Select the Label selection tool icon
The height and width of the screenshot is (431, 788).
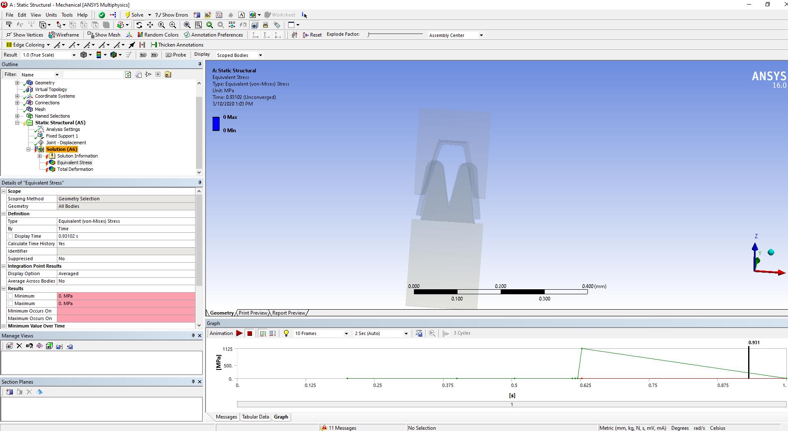9,25
